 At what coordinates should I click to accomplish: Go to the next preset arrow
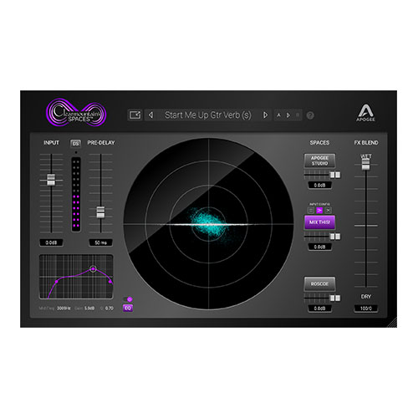(x=265, y=115)
